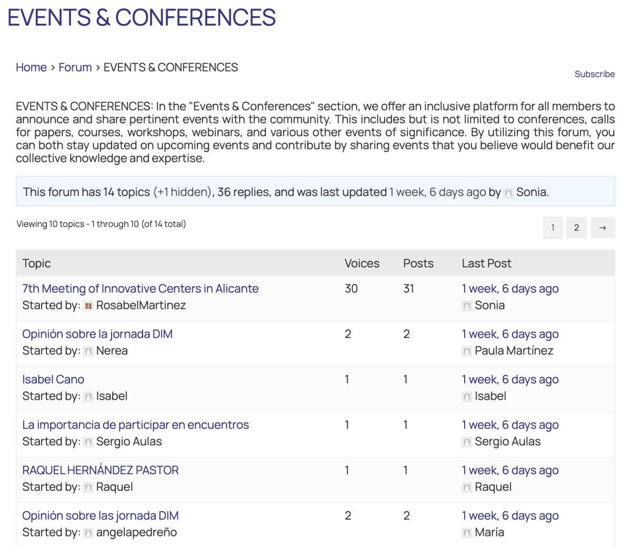Go to Forum in the breadcrumb
621x547 pixels.
pos(75,67)
